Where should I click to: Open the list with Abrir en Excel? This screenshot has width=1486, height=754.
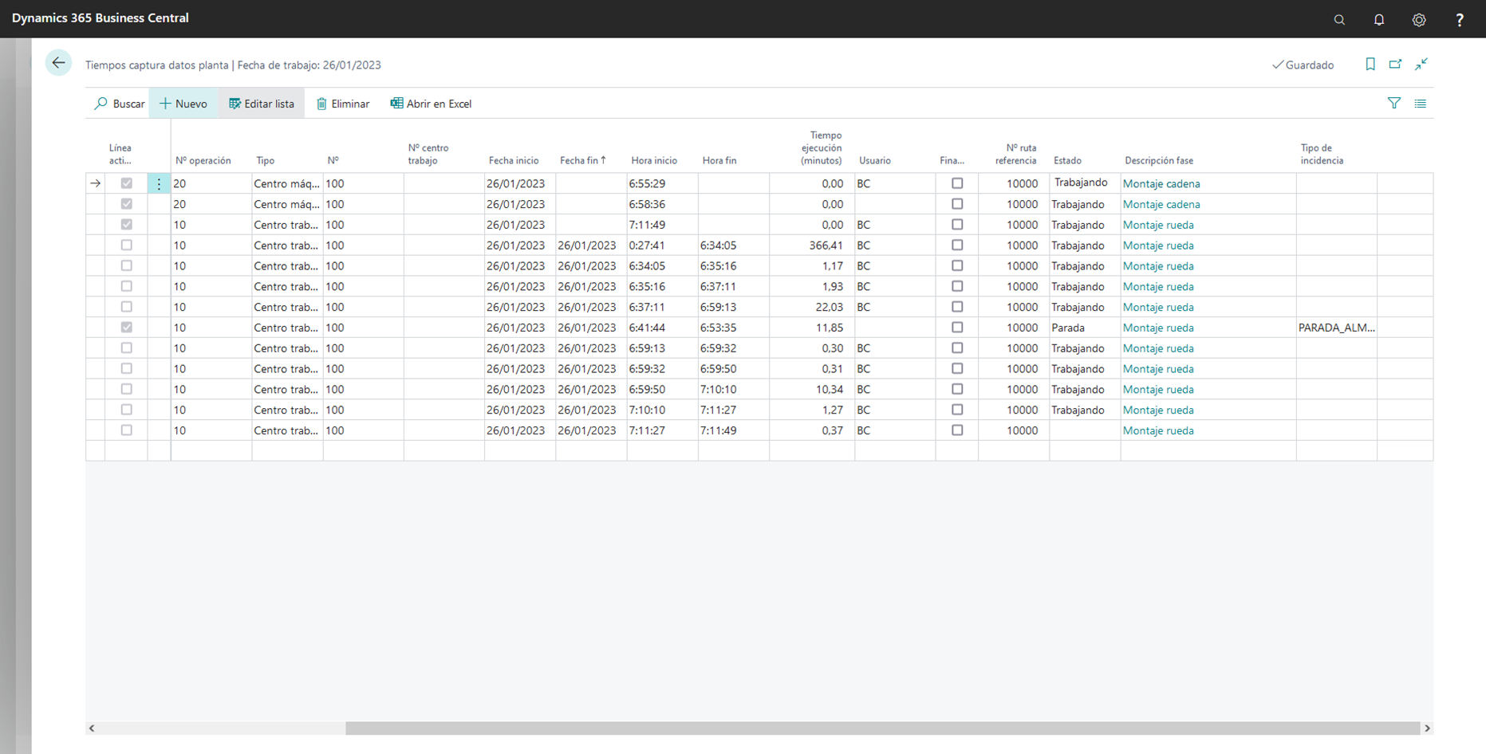click(431, 104)
